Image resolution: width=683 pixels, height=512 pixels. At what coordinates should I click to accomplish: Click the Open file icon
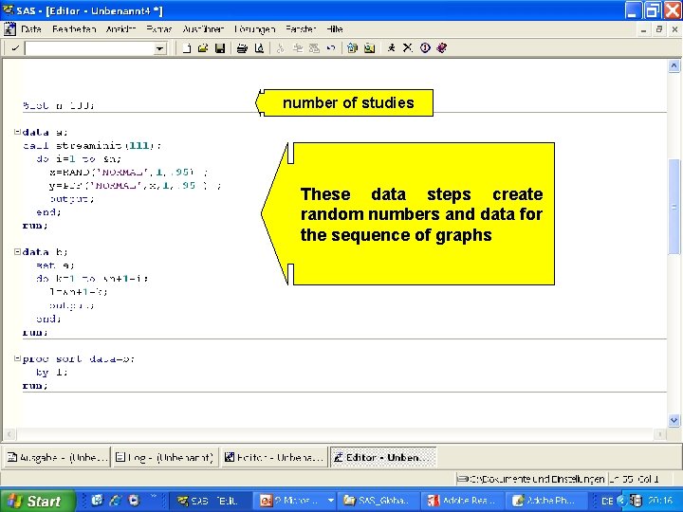coord(203,48)
